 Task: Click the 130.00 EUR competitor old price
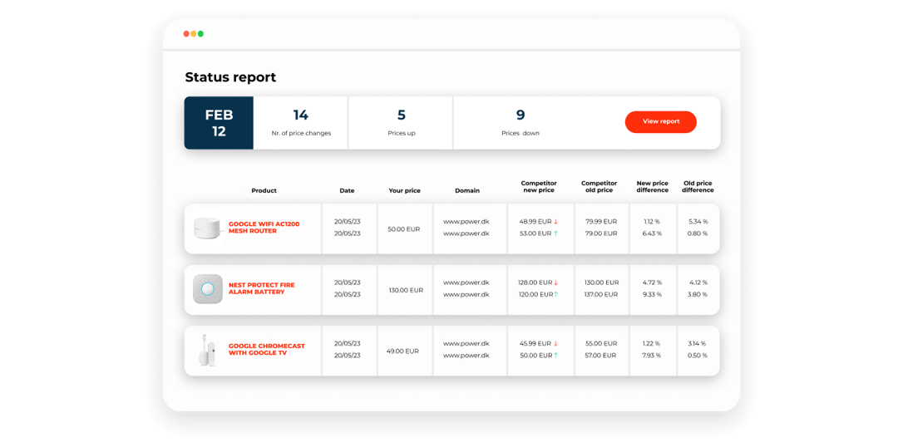(601, 282)
